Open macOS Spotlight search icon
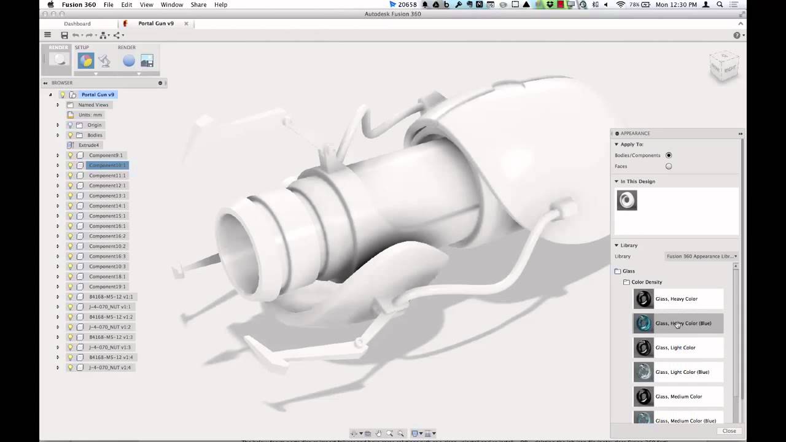 pyautogui.click(x=720, y=4)
